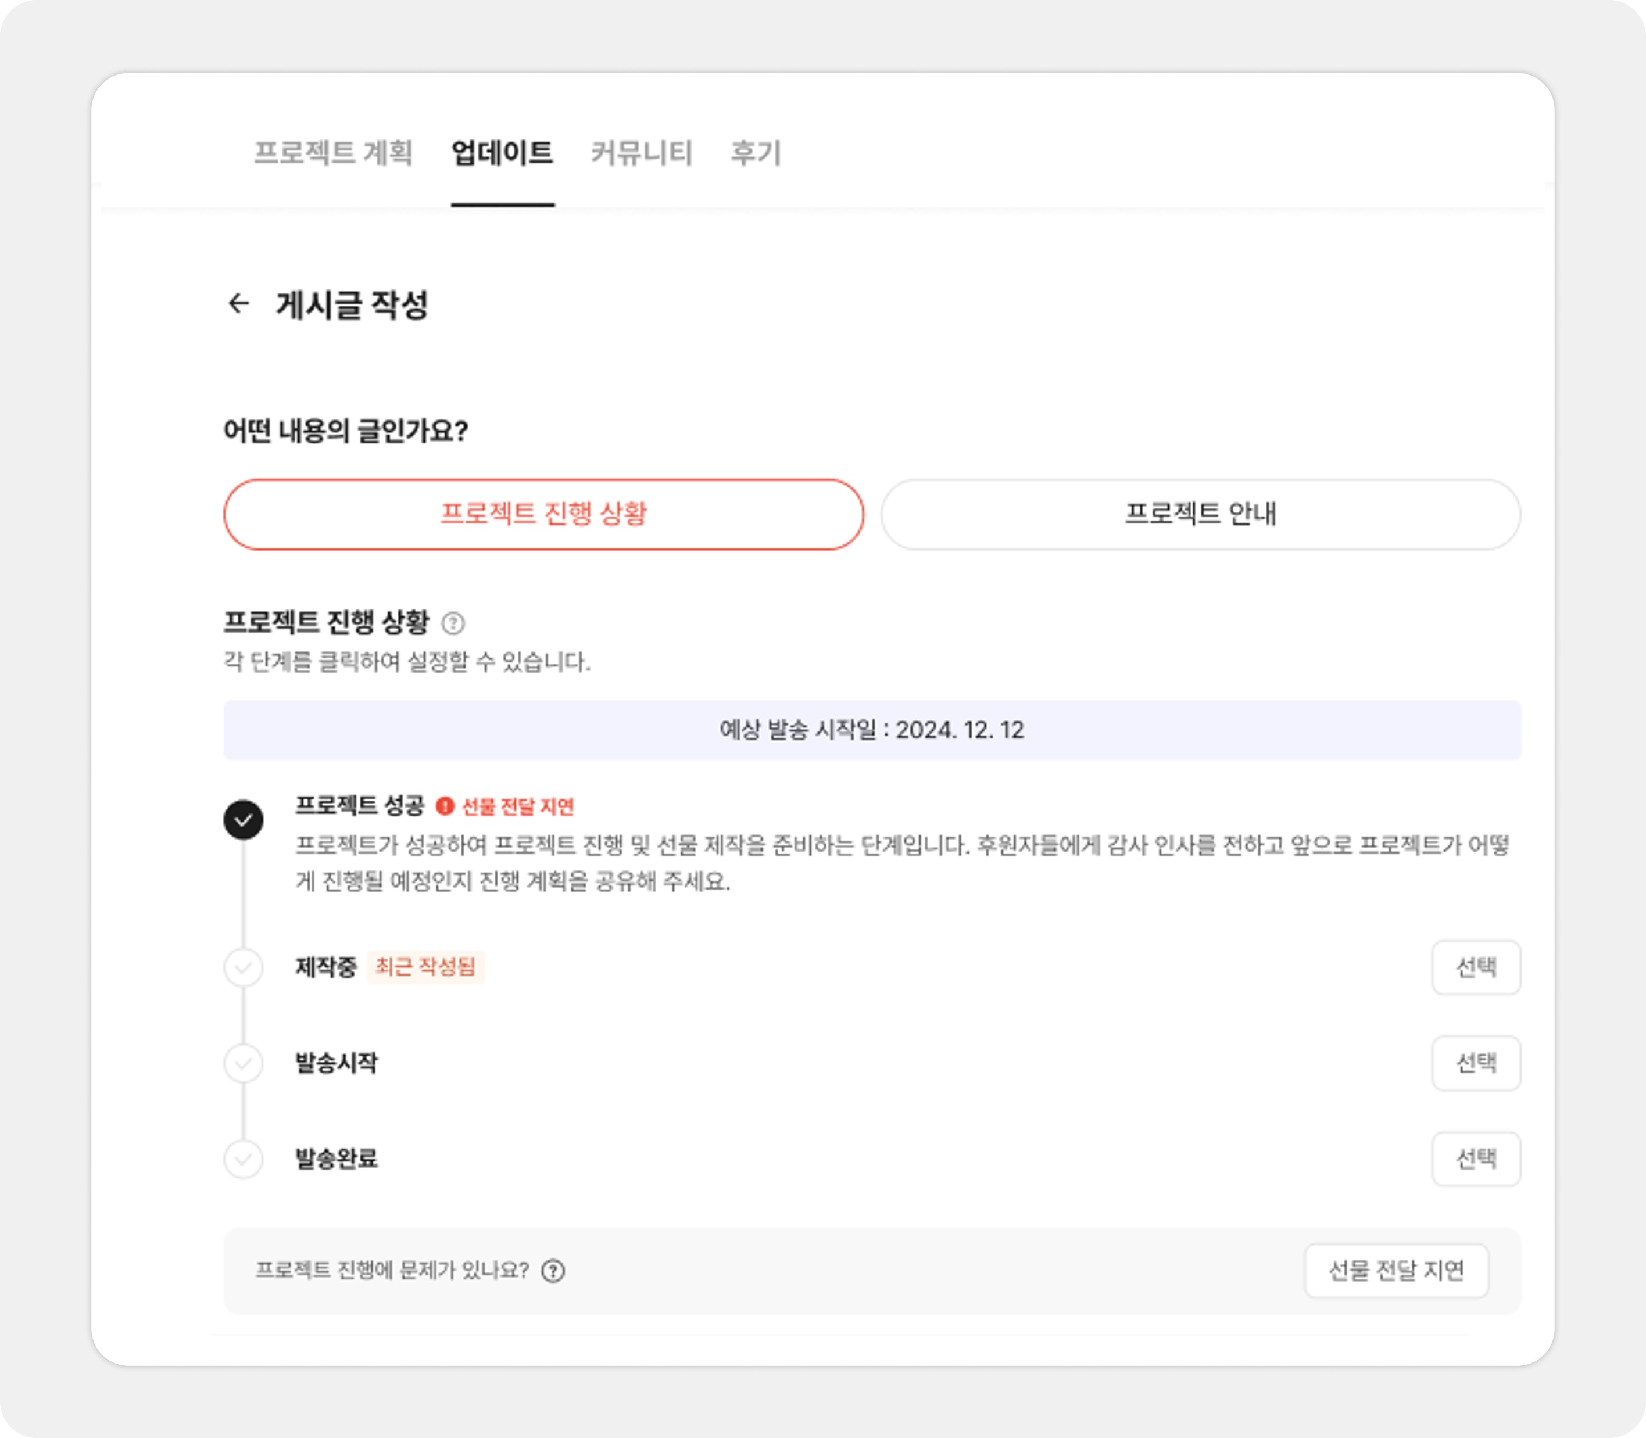The width and height of the screenshot is (1646, 1438).
Task: Click the check circle for 발송완료 step
Action: pyautogui.click(x=243, y=1160)
